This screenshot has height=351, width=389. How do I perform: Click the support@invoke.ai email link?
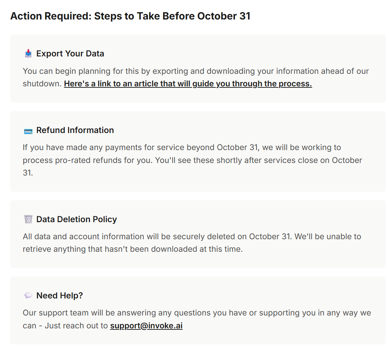[x=146, y=326]
